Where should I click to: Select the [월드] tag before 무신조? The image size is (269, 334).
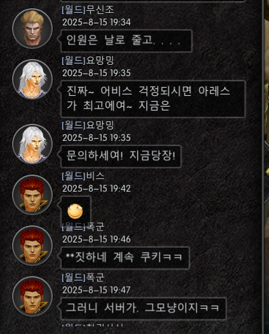(74, 10)
